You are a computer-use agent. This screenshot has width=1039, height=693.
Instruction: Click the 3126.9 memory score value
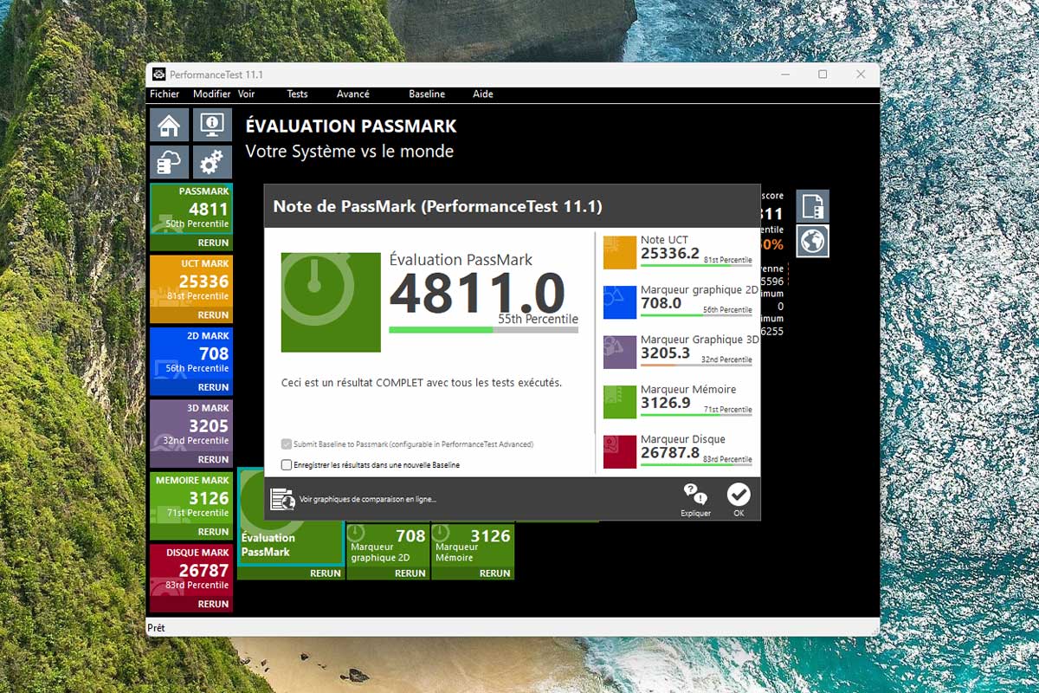666,403
